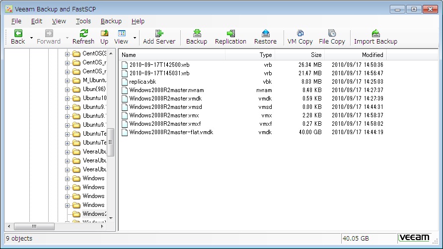
Task: Launch the File Copy tool
Action: 332,37
